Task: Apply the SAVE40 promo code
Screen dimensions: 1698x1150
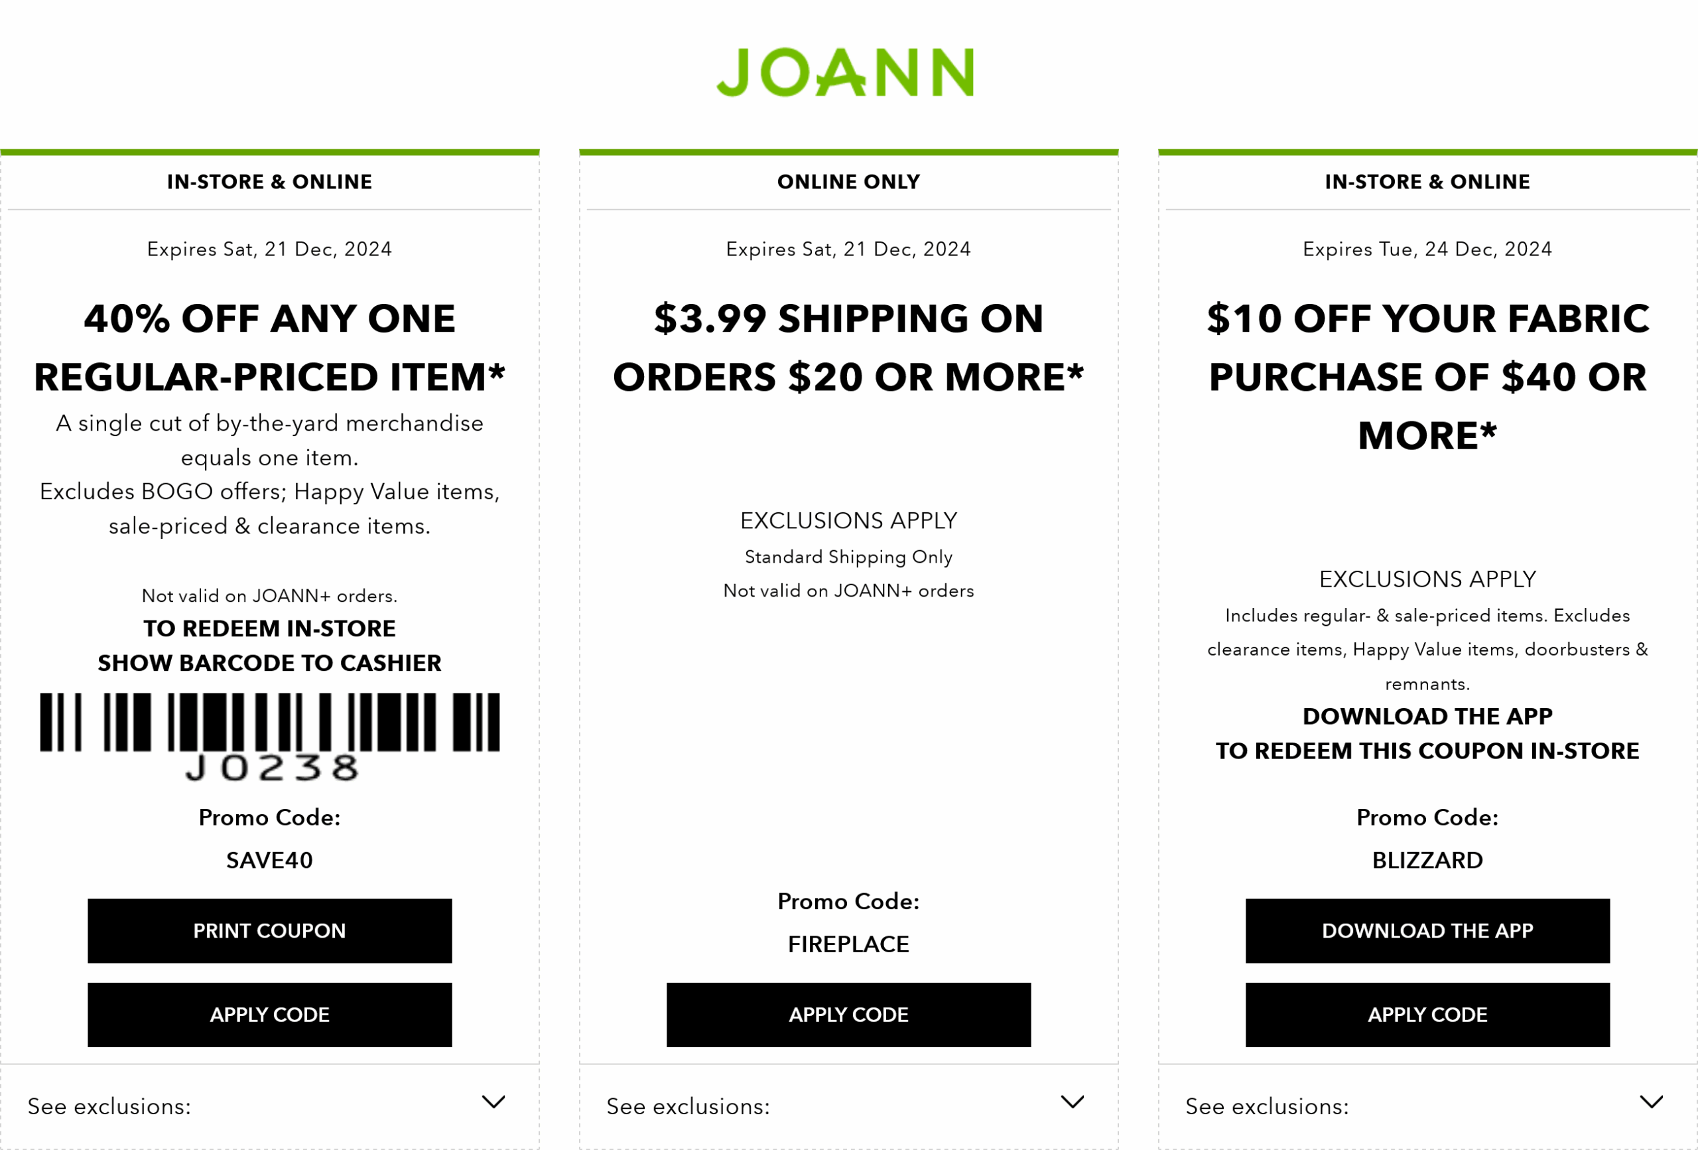Action: 269,1014
